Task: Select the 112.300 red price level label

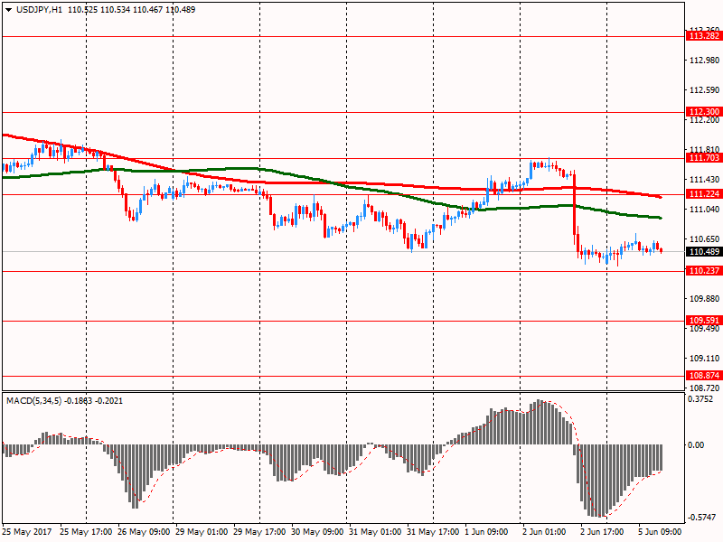Action: pyautogui.click(x=704, y=111)
